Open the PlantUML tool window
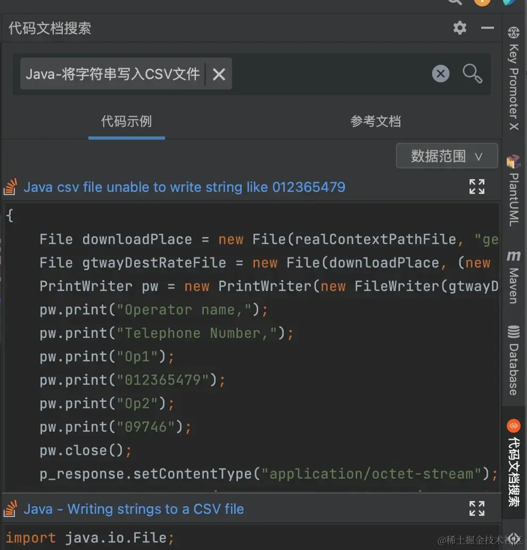 point(514,191)
